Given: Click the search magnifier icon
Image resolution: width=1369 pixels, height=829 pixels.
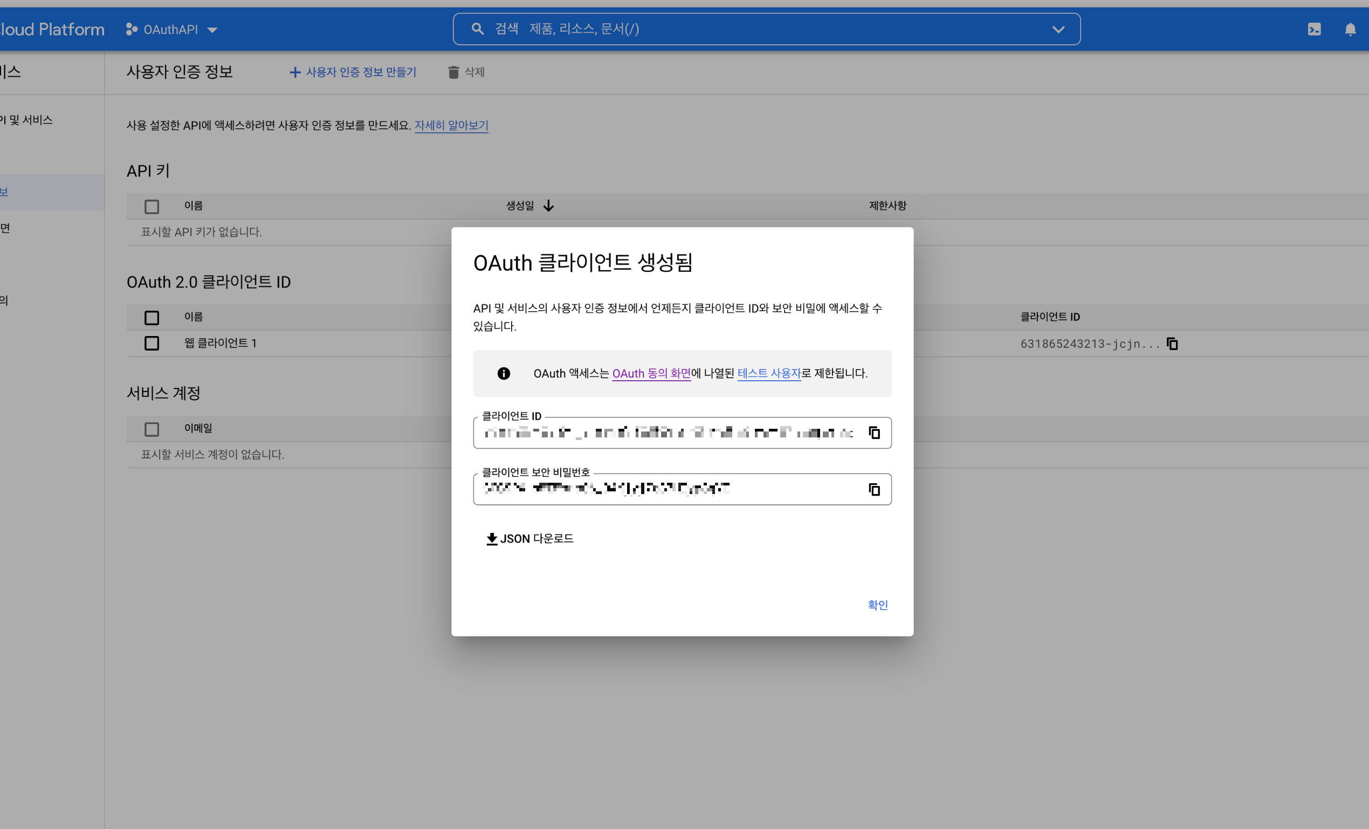Looking at the screenshot, I should (477, 29).
